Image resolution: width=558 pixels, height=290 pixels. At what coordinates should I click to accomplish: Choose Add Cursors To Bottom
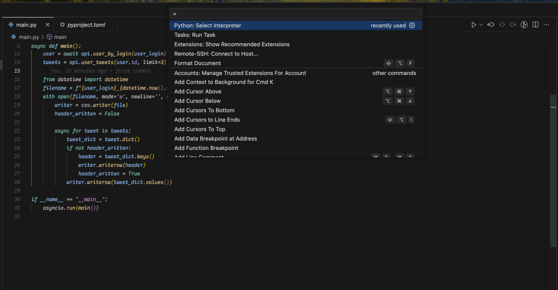[204, 110]
